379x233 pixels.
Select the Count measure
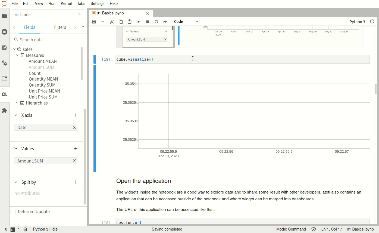35,73
